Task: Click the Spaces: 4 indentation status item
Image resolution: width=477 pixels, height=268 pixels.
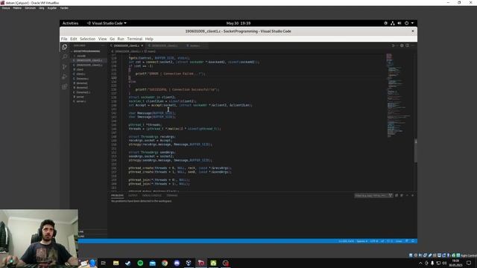Action: point(361,241)
